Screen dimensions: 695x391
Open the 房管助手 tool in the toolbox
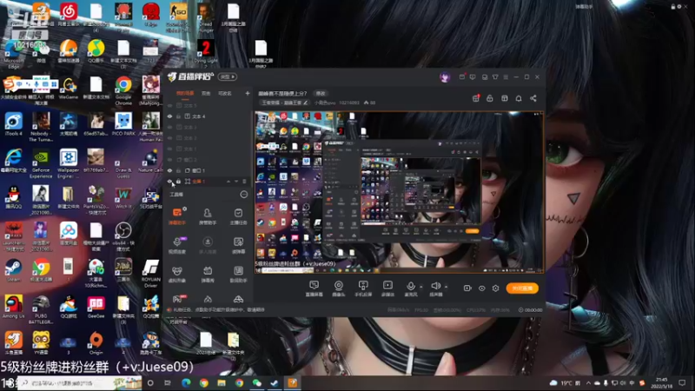[208, 215]
